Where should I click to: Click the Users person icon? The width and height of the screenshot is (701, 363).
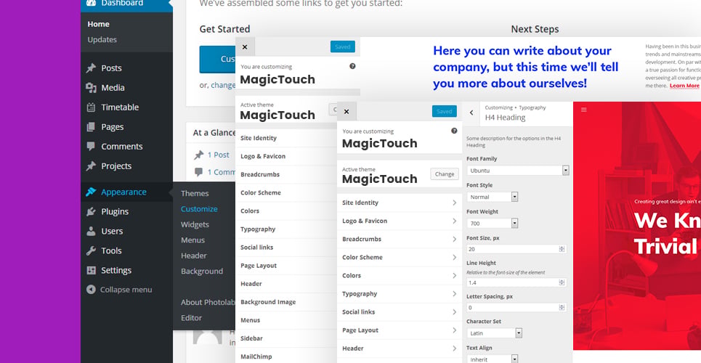coord(92,231)
